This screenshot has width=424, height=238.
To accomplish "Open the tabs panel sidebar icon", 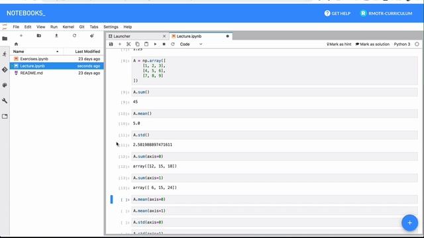I will pos(5,116).
